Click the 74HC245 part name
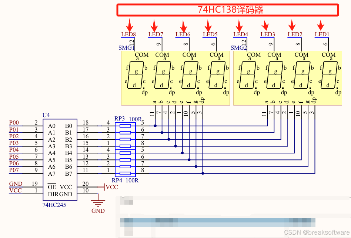Image resolution: width=351 pixels, height=238 pixels. click(x=54, y=205)
